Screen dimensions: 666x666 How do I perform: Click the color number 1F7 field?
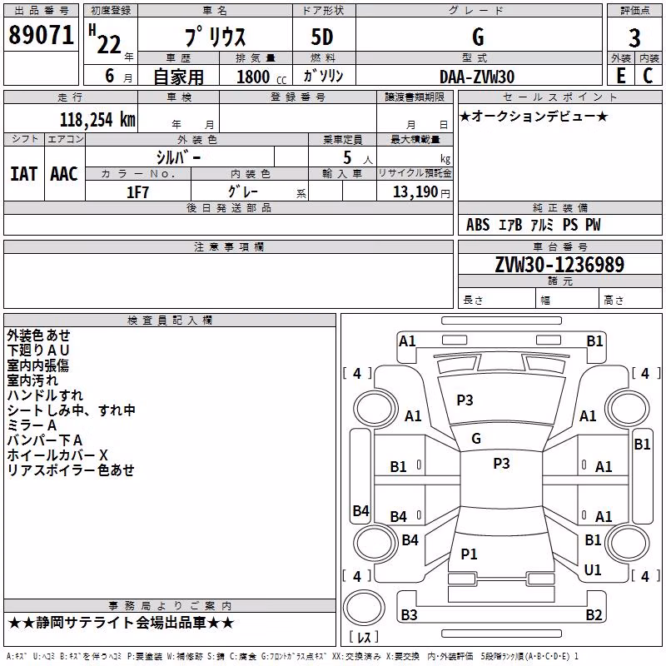tap(138, 192)
